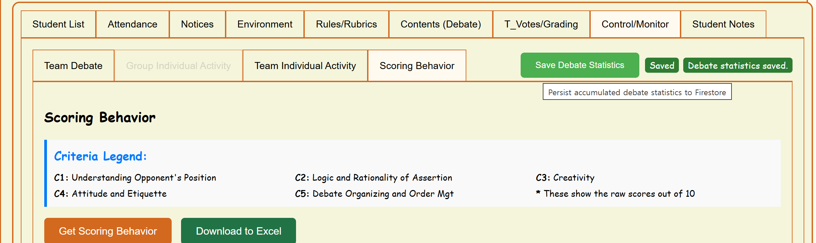This screenshot has width=816, height=243.
Task: Switch to the Attendance tab
Action: click(x=132, y=24)
